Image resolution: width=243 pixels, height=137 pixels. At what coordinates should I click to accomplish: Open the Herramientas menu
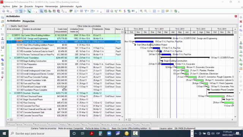pyautogui.click(x=52, y=6)
